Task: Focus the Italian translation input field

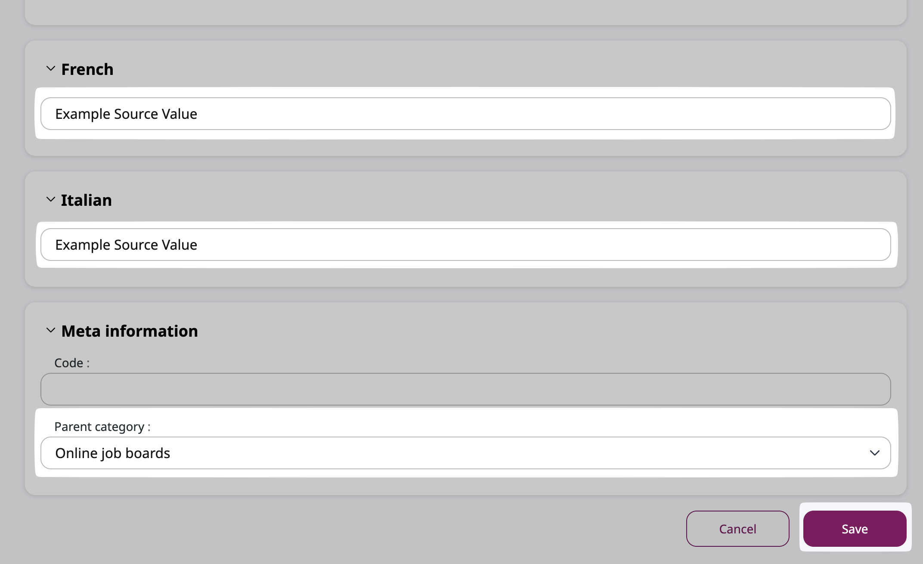Action: pyautogui.click(x=465, y=245)
